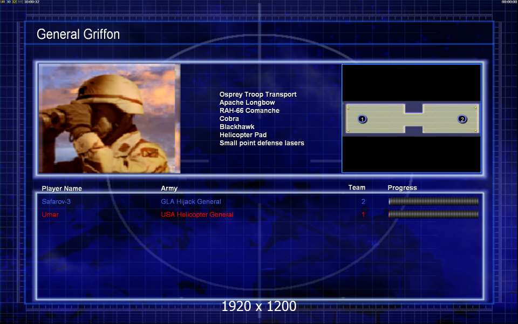Click team number 1 for Umar
Image resolution: width=518 pixels, height=324 pixels.
(x=363, y=214)
